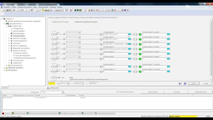Click cyan button of Entrada digital 4 invertida
This screenshot has width=213, height=120.
168,54
